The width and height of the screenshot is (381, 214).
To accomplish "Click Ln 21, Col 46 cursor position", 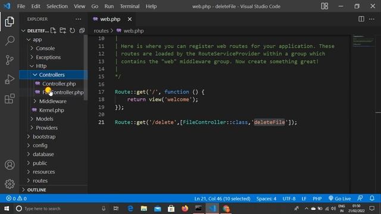I will point(222,199).
